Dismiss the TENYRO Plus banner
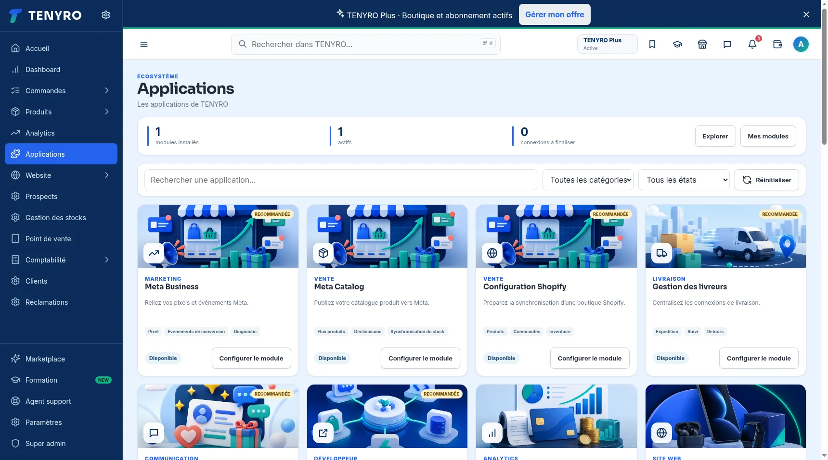The width and height of the screenshot is (828, 460). [806, 14]
